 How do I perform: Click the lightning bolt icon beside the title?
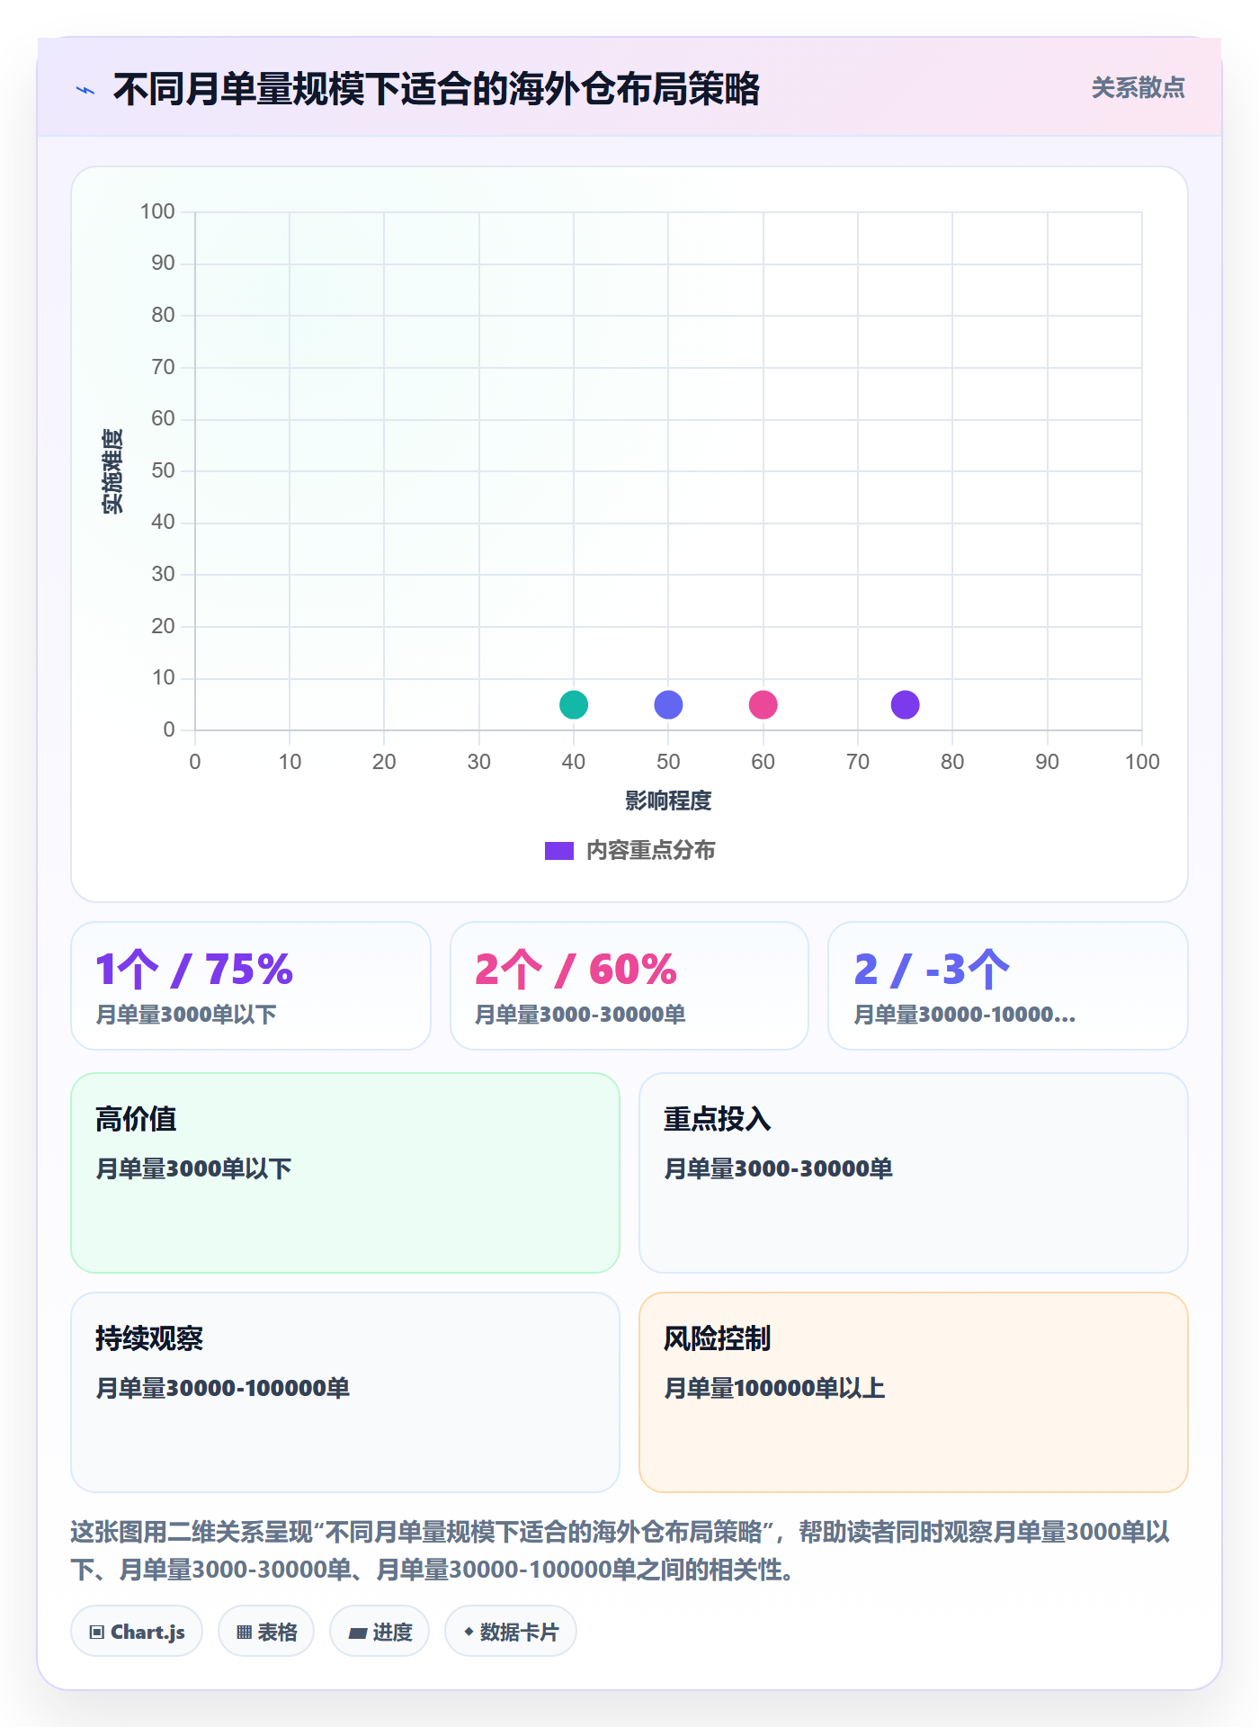point(85,90)
